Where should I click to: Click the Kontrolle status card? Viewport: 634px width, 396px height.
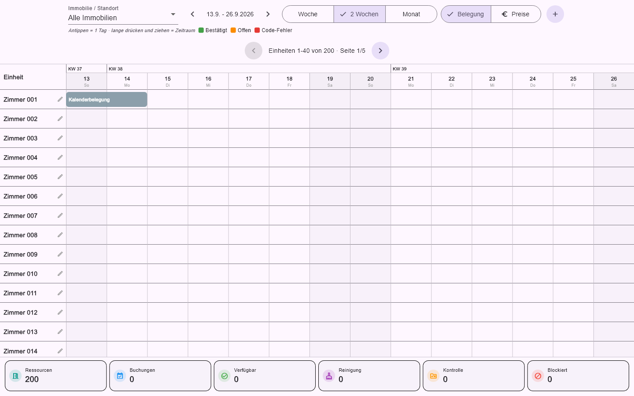[x=474, y=376]
